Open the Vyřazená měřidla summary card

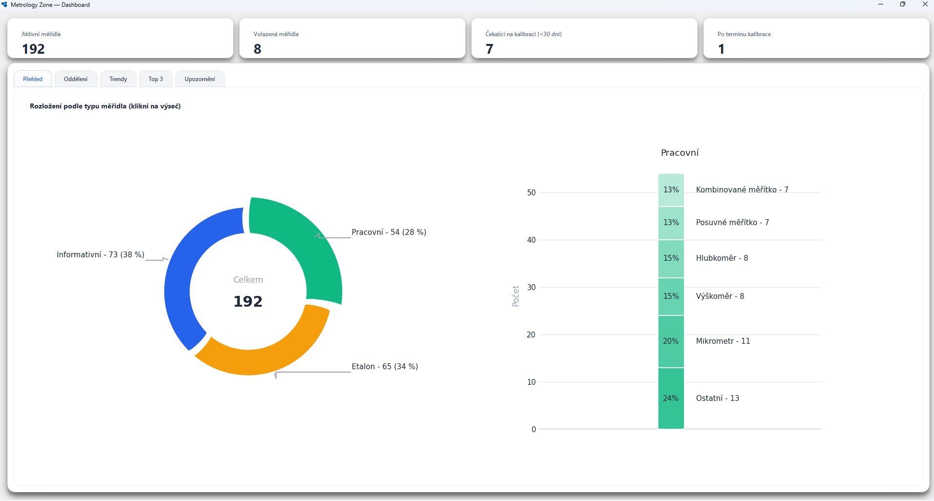tap(352, 39)
